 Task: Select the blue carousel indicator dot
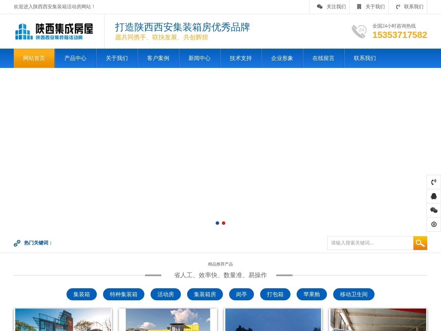[217, 223]
